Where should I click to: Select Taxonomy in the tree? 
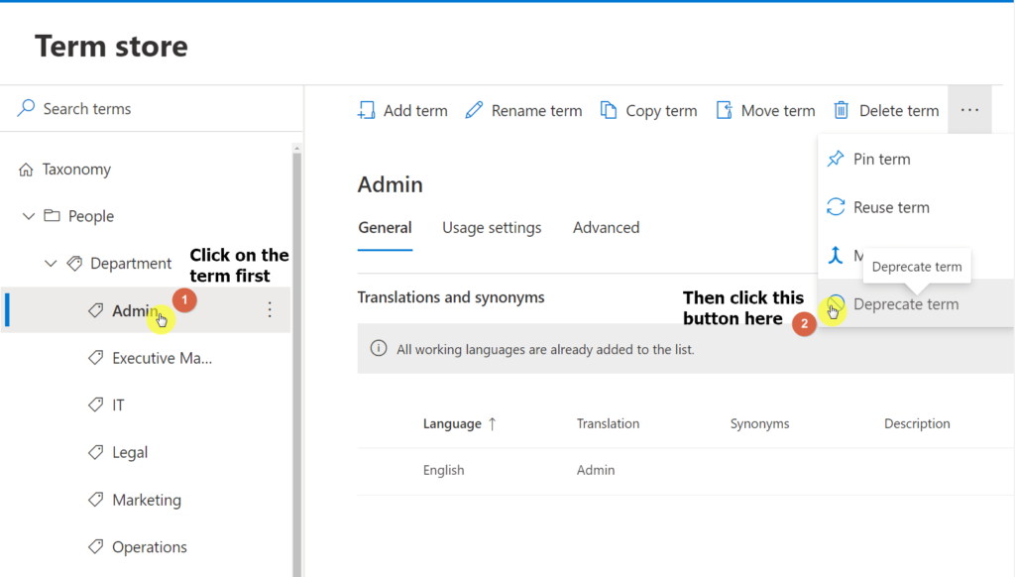76,169
